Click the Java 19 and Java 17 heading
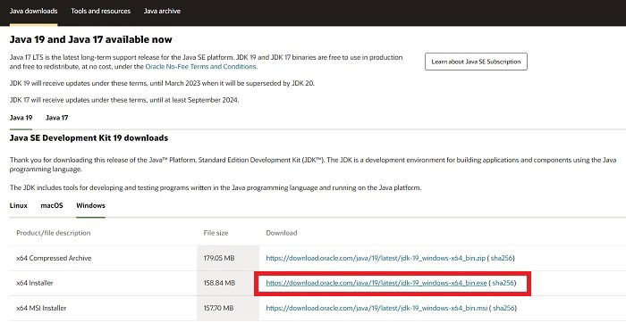This screenshot has height=323, width=626. pos(91,39)
